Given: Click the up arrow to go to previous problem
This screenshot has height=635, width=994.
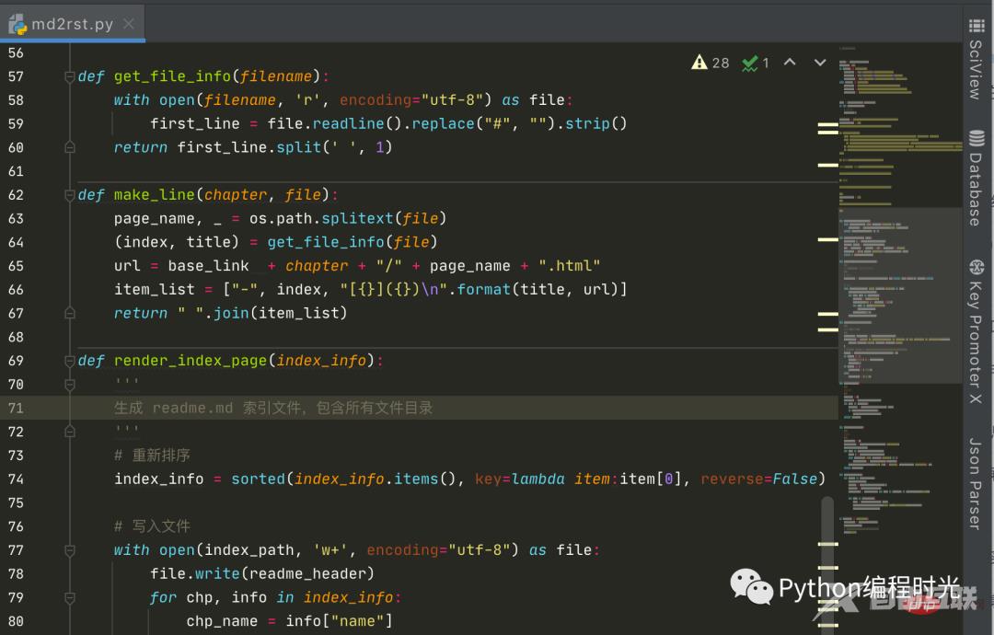Looking at the screenshot, I should click(790, 63).
